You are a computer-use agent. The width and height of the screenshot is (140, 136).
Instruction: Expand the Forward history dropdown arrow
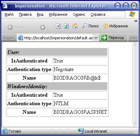point(53,27)
